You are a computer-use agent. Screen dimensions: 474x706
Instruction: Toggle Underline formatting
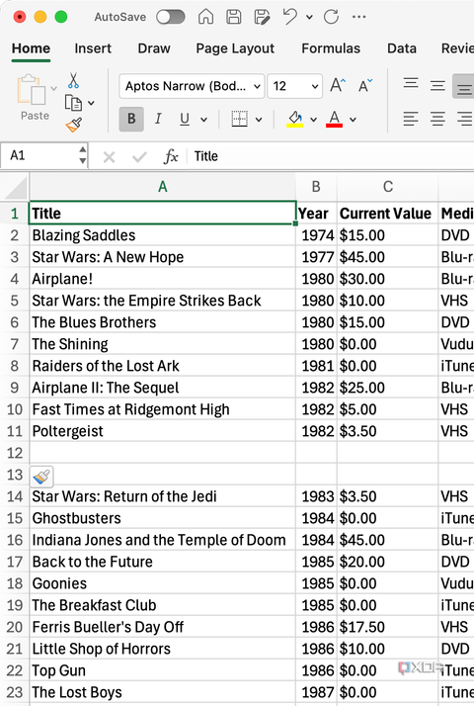(x=185, y=119)
